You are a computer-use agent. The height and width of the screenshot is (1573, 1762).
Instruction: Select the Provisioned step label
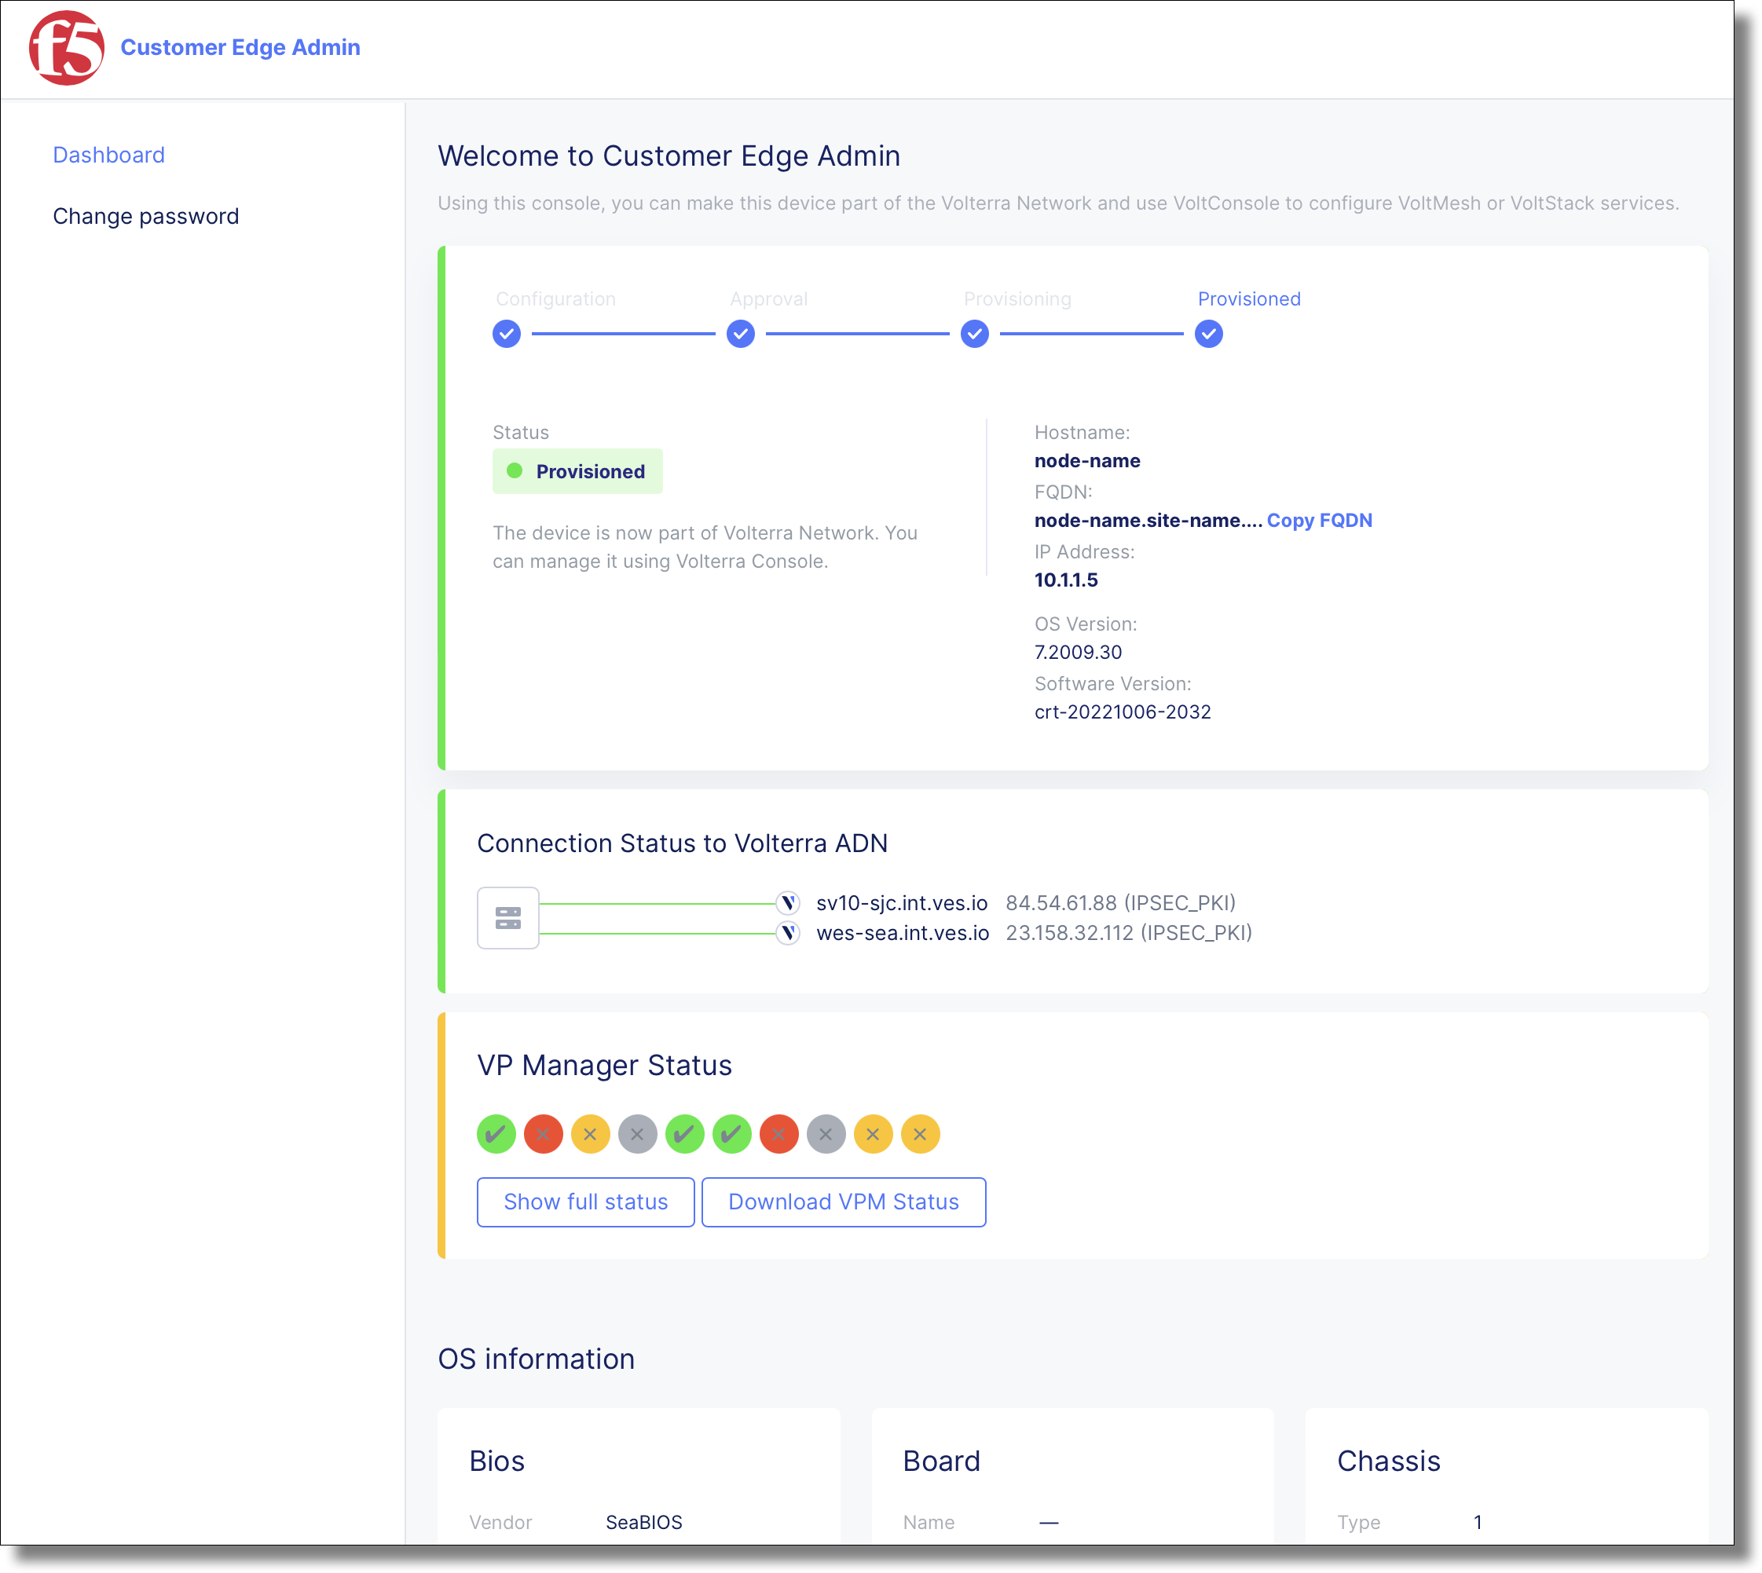1249,299
